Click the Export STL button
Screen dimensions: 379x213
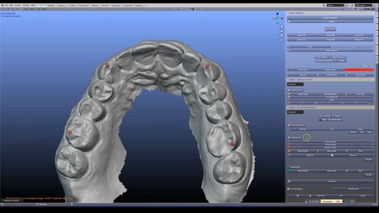pyautogui.click(x=301, y=40)
